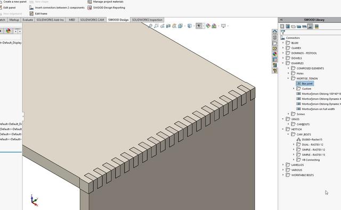The height and width of the screenshot is (210, 341).
Task: Open the DisplayManager color ball tab in left panel
Action: [x=9, y=31]
